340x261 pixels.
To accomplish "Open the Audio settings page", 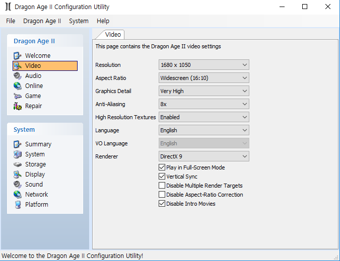I will tap(33, 76).
